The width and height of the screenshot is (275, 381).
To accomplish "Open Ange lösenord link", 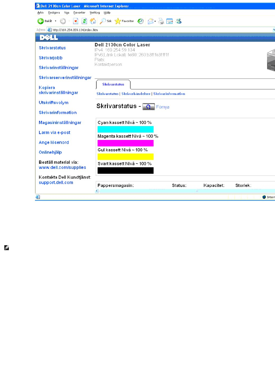I will (x=54, y=143).
